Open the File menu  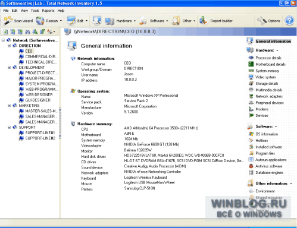point(6,11)
